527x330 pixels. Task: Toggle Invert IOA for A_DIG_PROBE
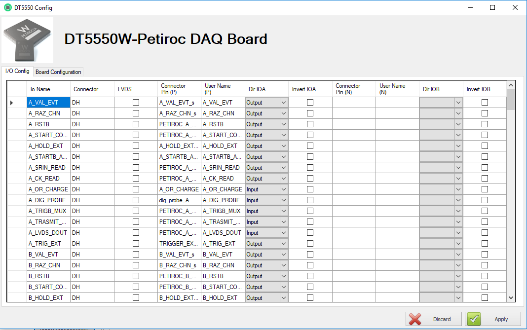[310, 200]
